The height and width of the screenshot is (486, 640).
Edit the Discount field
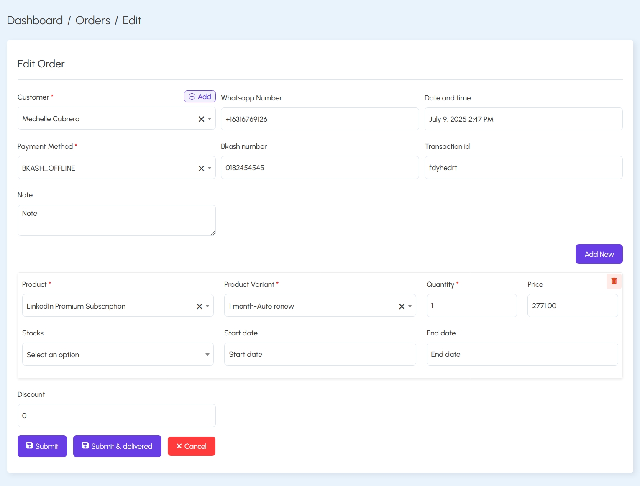pos(117,416)
